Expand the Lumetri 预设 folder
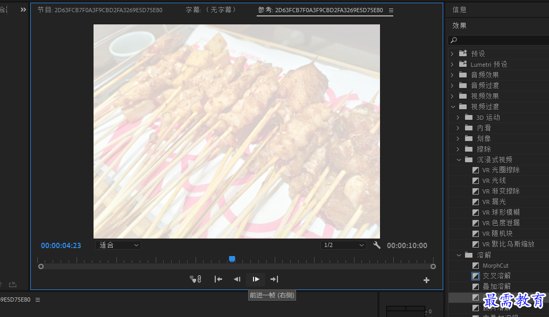Image resolution: width=549 pixels, height=317 pixels. click(452, 64)
